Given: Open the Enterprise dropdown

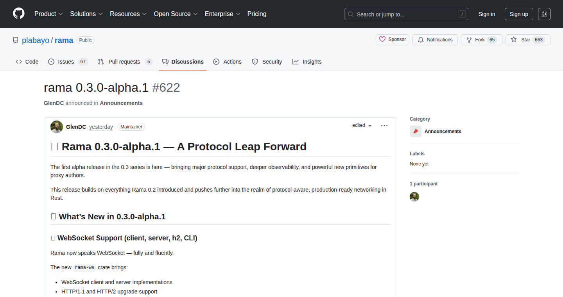Looking at the screenshot, I should click(222, 14).
